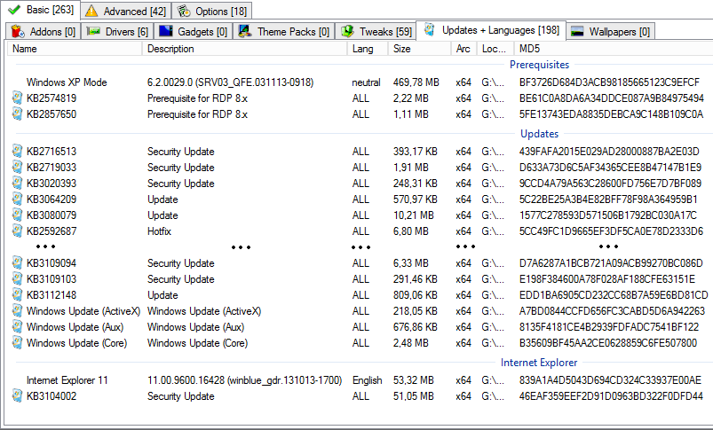This screenshot has height=430, width=713.
Task: Click the KB3104002 update icon
Action: [17, 396]
